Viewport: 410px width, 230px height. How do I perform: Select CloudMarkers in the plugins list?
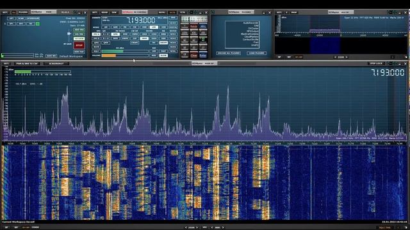tap(250, 37)
